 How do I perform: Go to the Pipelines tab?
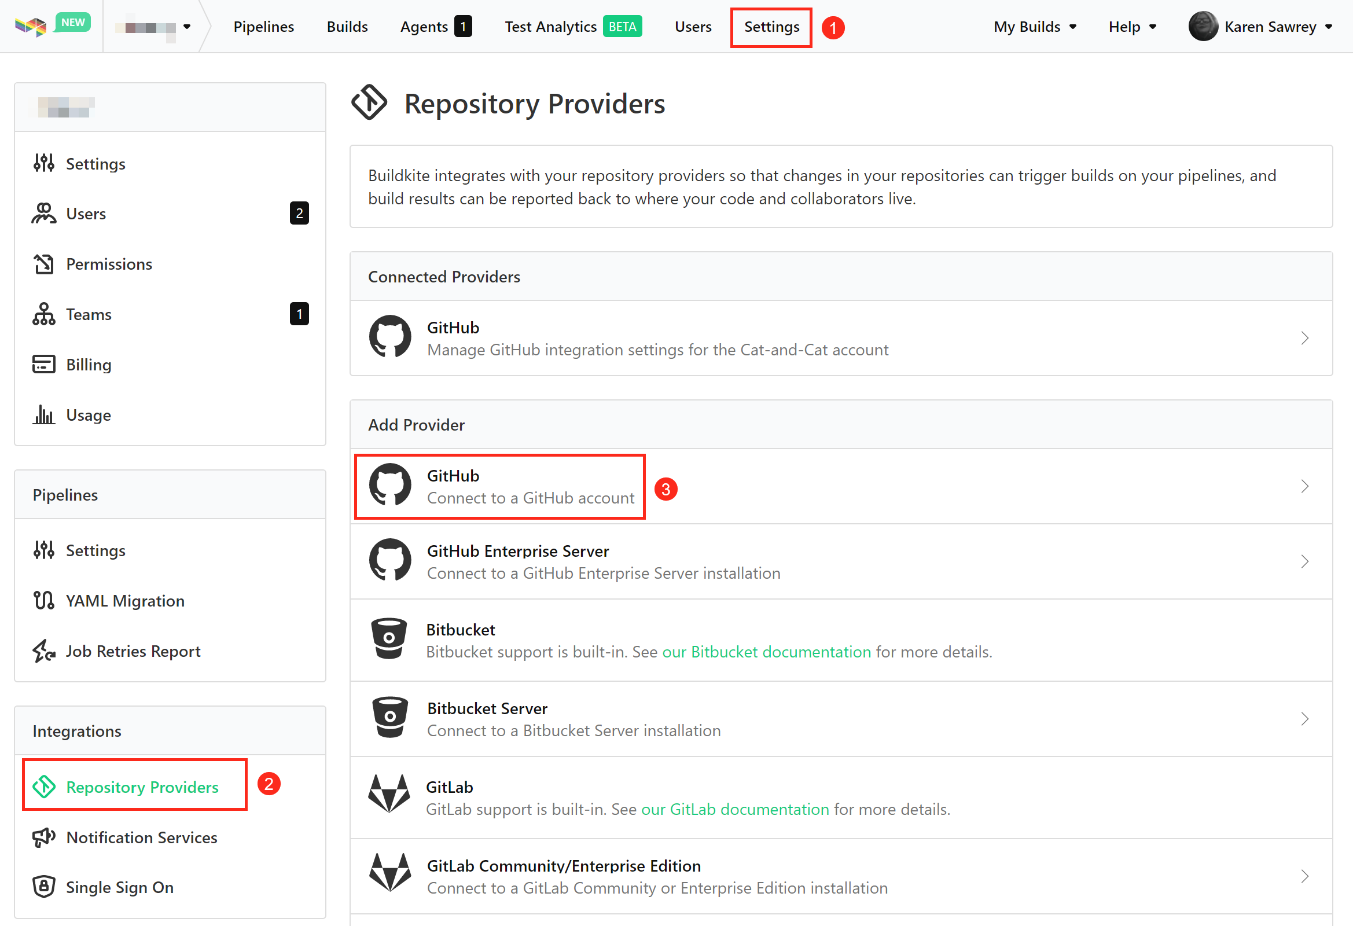point(264,27)
